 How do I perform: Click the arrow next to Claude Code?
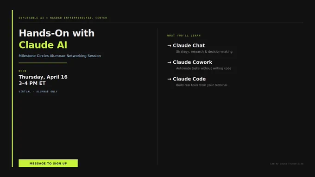169,79
